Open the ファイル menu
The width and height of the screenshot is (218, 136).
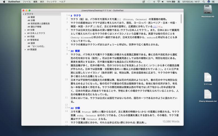pyautogui.click(x=27, y=2)
